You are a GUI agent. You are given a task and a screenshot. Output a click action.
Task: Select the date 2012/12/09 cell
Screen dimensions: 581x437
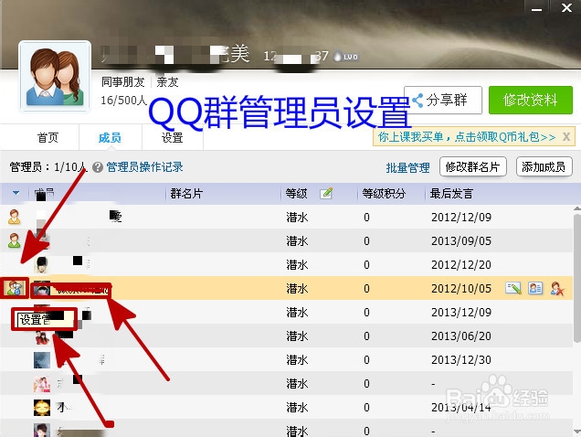tap(461, 217)
